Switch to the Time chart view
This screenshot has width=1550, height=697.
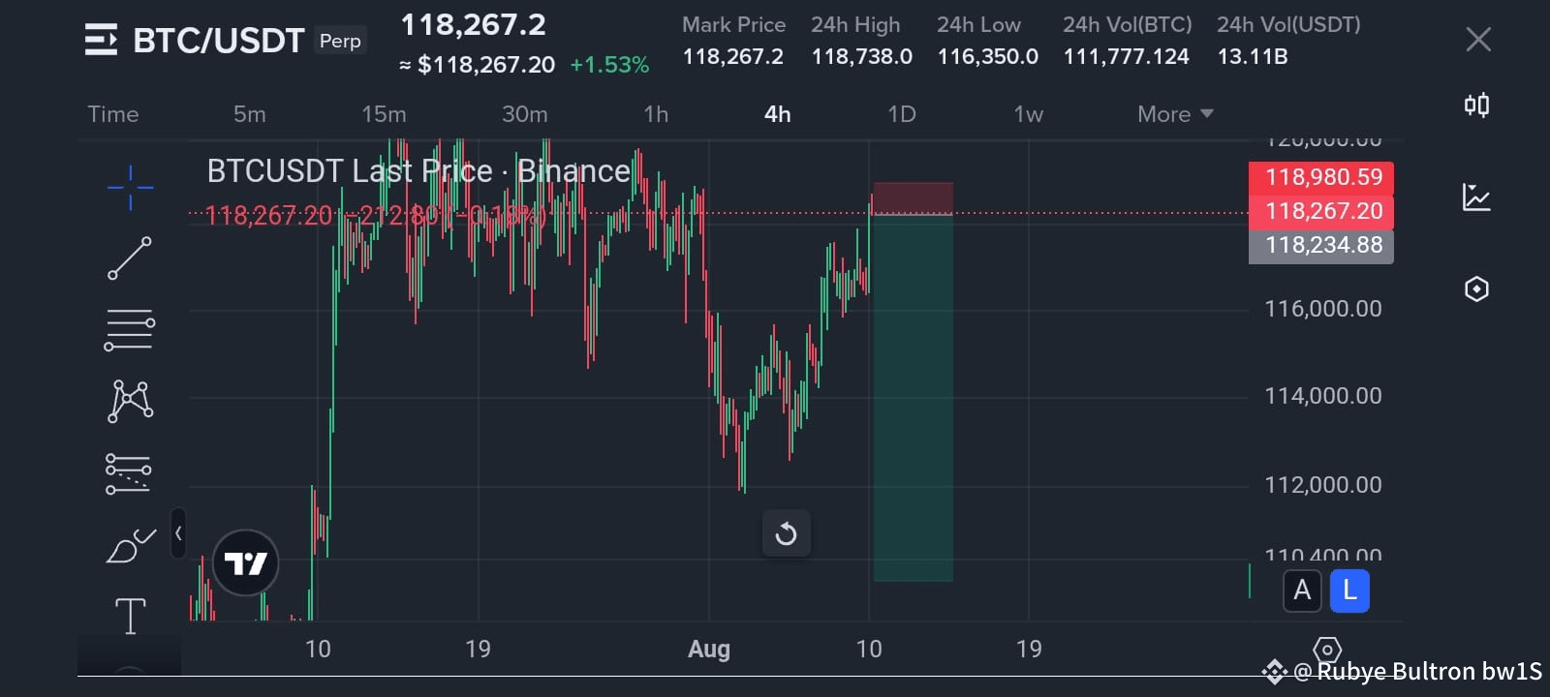(113, 114)
